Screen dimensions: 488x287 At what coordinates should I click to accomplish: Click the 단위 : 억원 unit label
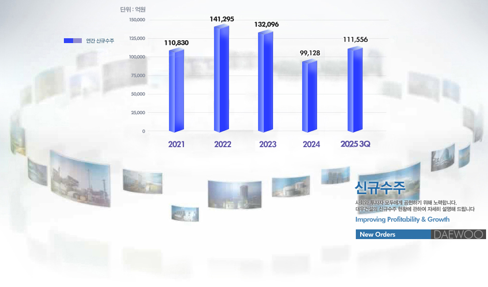tap(133, 9)
